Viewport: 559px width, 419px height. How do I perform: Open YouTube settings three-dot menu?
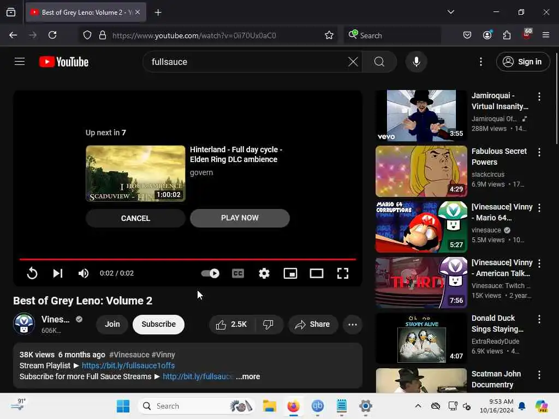coord(481,62)
